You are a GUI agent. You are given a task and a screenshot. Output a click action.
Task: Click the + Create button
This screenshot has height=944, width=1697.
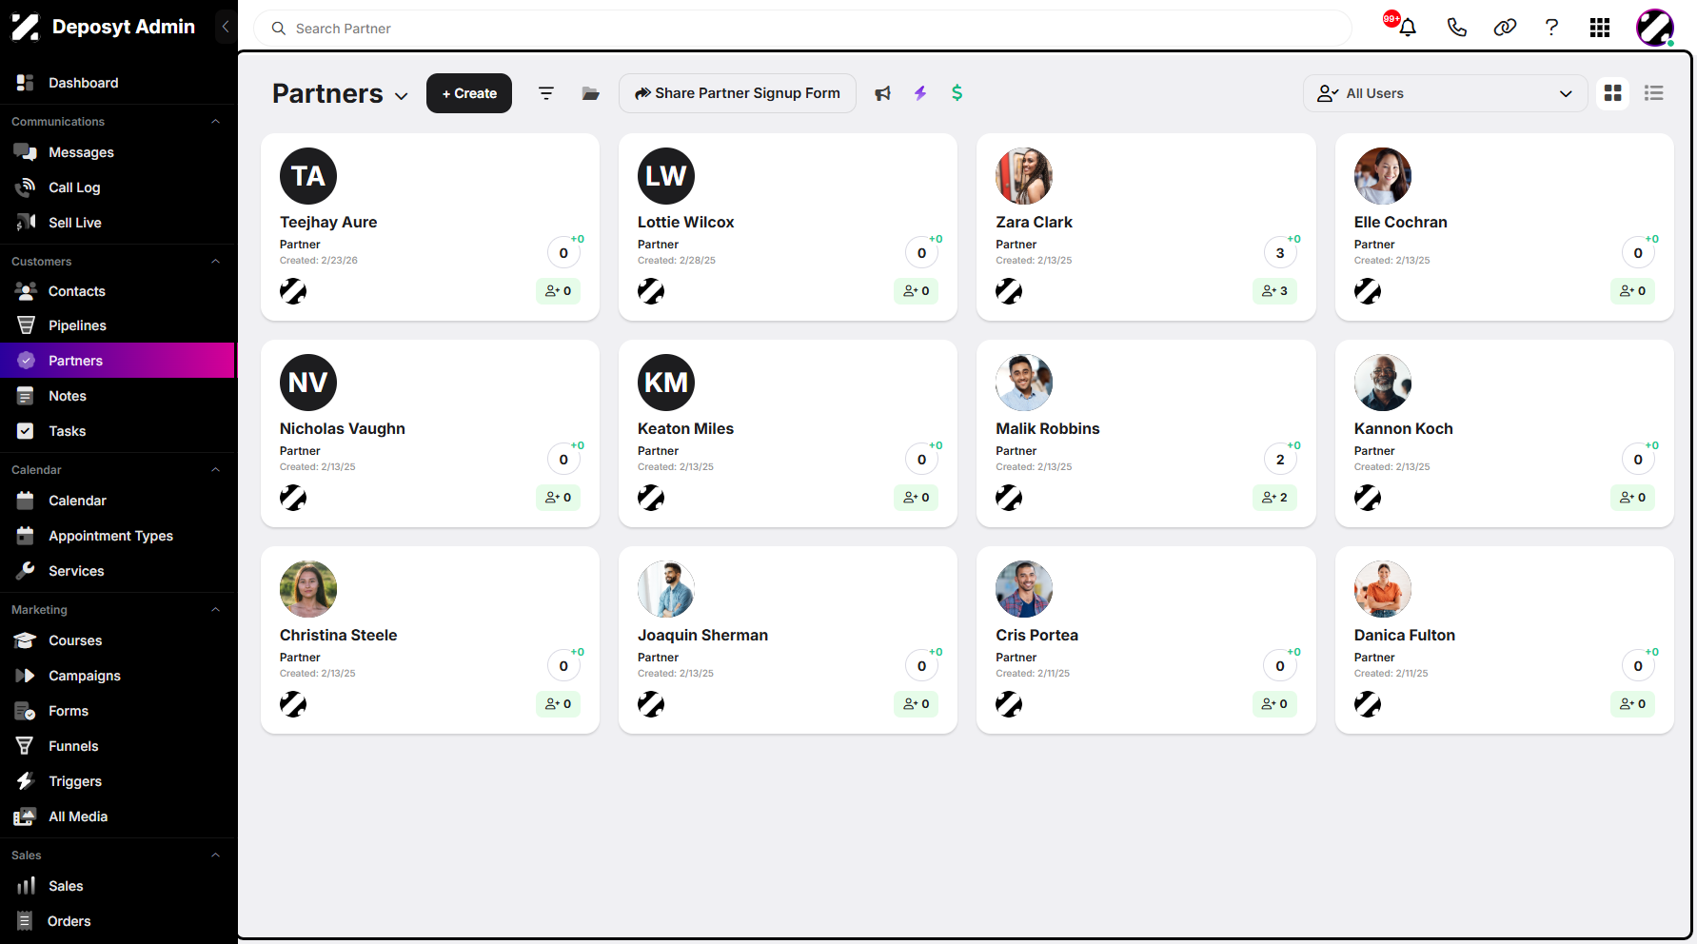pos(469,93)
